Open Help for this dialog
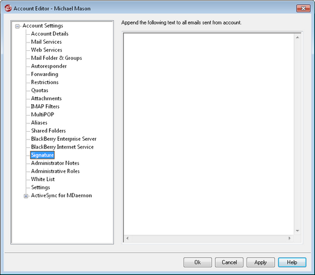Viewport: 315px width, 275px height. [x=292, y=262]
